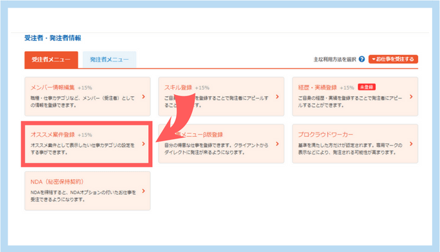Open the お仕事を受注する dropdown button
This screenshot has height=252, width=440.
pyautogui.click(x=393, y=59)
